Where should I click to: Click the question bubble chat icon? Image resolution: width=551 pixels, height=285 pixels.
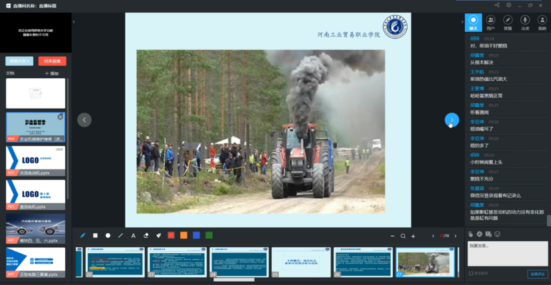pyautogui.click(x=489, y=234)
